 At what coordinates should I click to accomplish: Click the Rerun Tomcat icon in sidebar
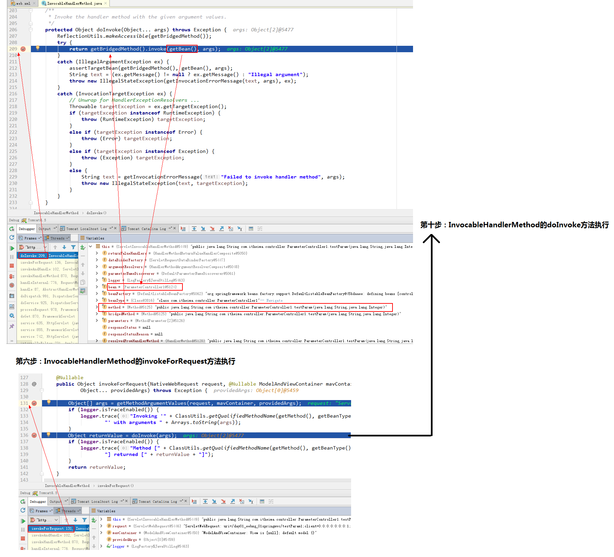coord(12,229)
